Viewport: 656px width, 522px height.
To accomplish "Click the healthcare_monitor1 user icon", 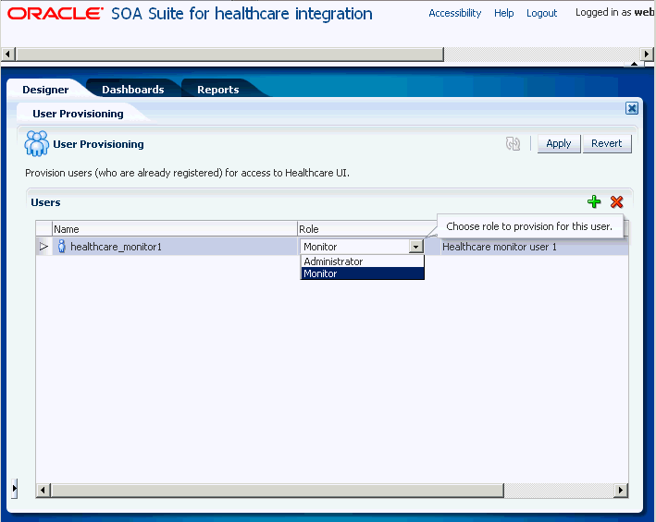I will [61, 247].
